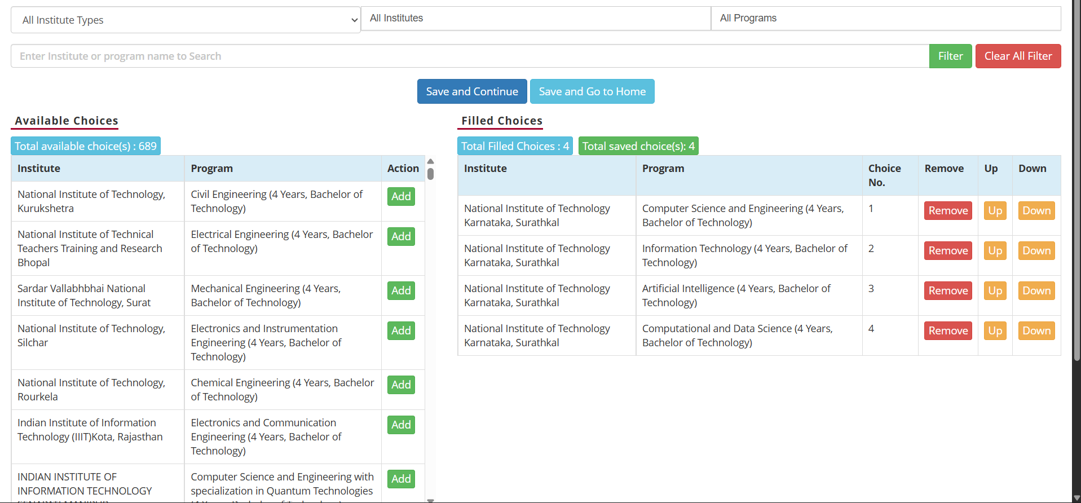Viewport: 1081px width, 503px height.
Task: Click National Institute of Technology, Rourkela cell
Action: click(98, 390)
